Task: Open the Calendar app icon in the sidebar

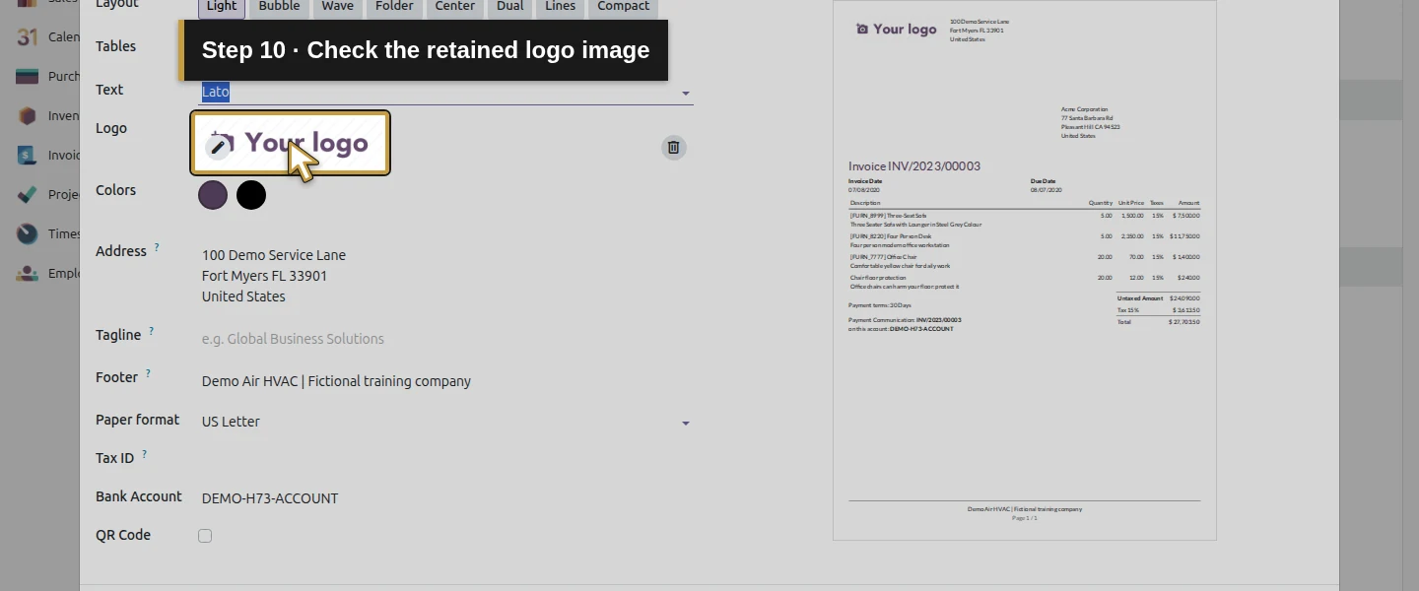Action: tap(28, 37)
